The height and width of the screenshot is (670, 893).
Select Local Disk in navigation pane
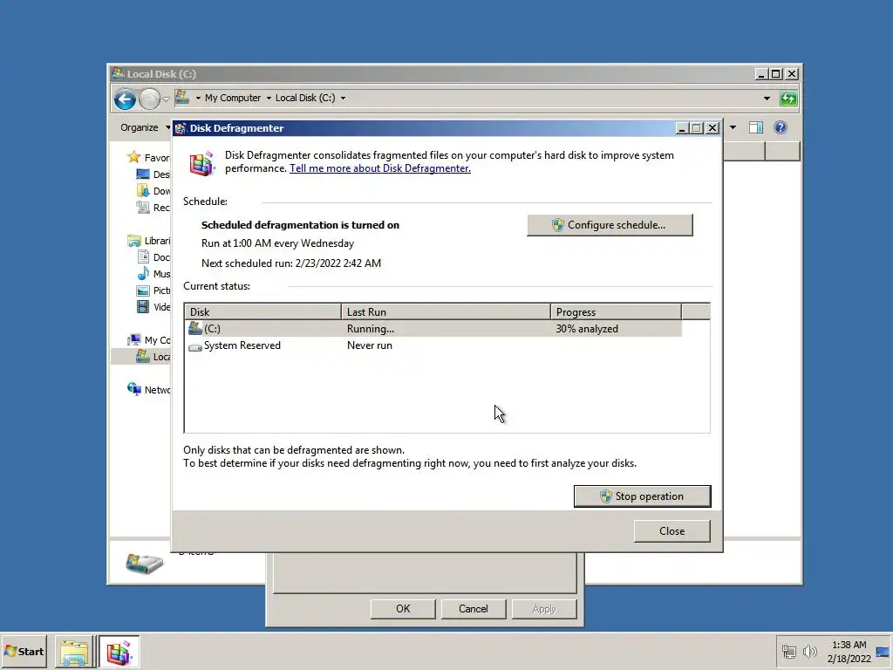pos(153,357)
